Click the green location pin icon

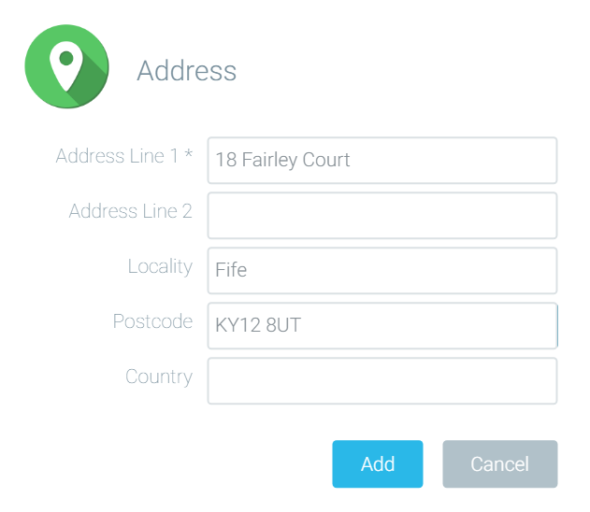(x=66, y=66)
